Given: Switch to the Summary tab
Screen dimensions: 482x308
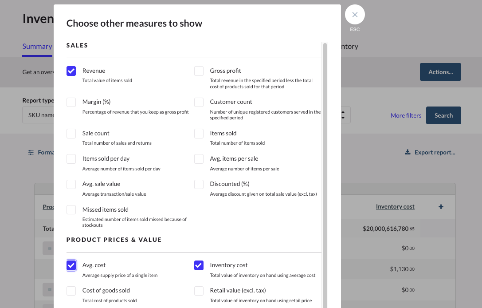Looking at the screenshot, I should click(x=37, y=47).
